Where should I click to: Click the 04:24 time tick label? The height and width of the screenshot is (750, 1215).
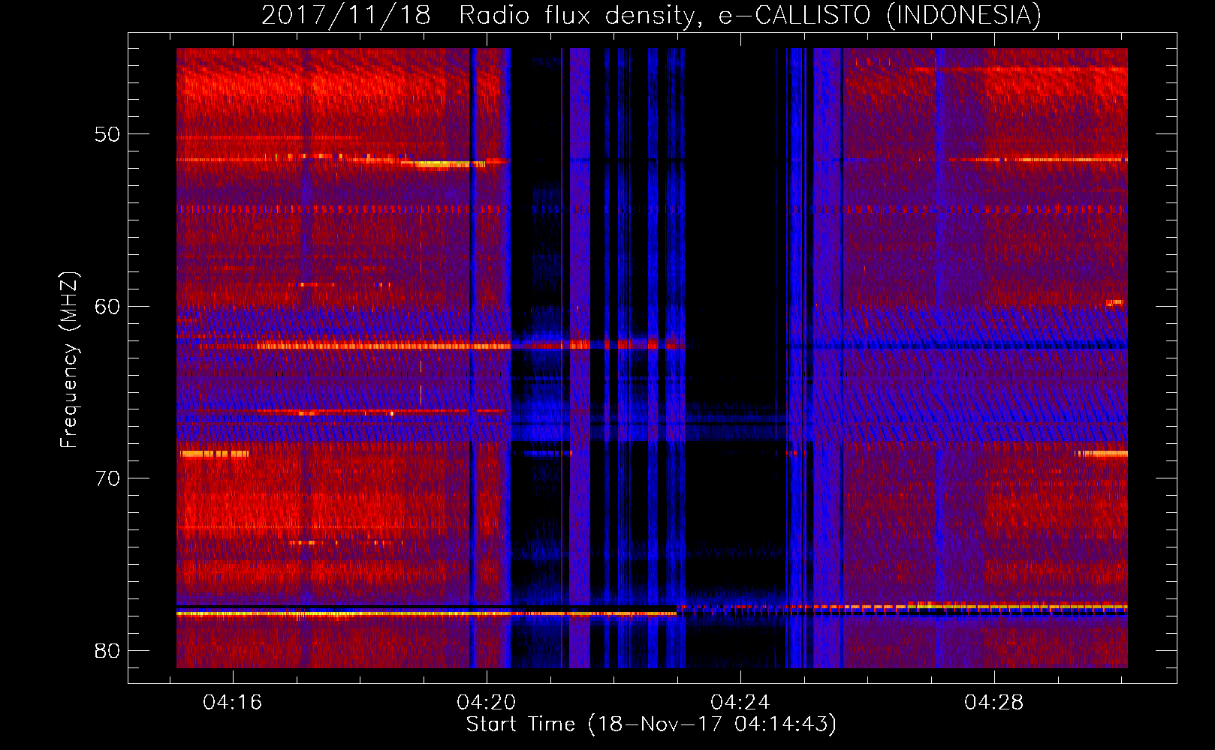pyautogui.click(x=740, y=703)
